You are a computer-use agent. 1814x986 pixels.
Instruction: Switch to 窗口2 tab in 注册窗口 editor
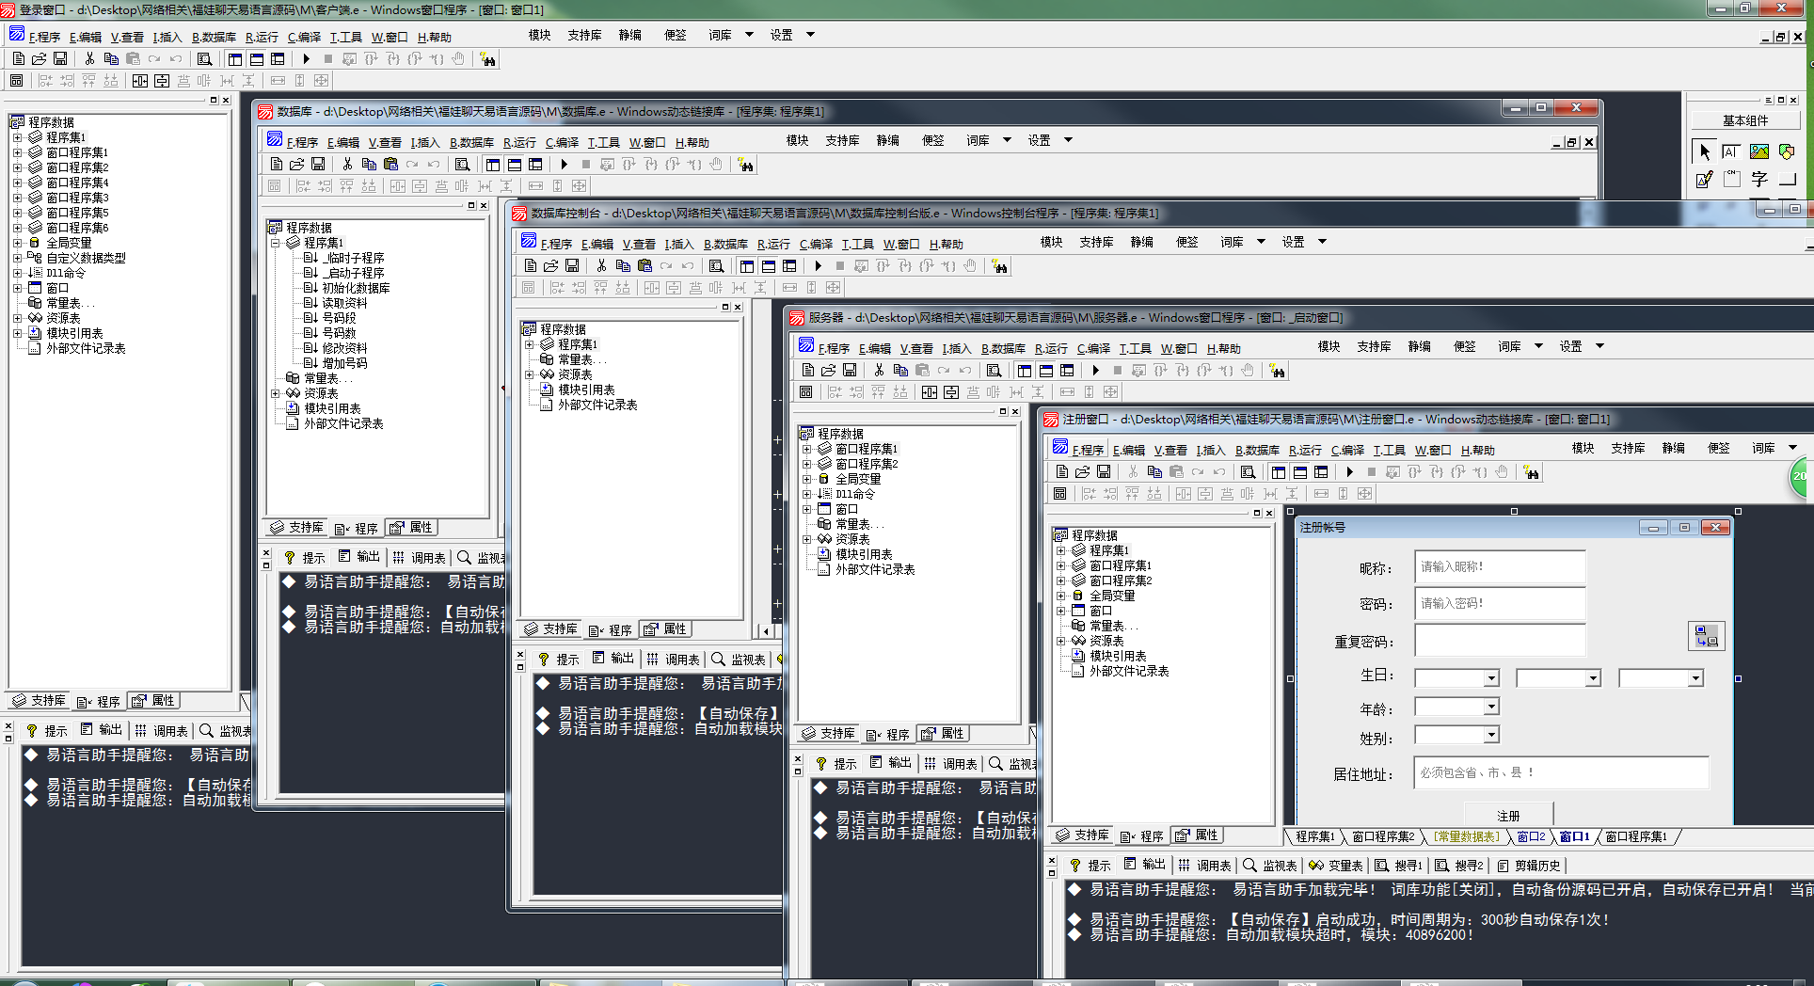click(x=1531, y=836)
